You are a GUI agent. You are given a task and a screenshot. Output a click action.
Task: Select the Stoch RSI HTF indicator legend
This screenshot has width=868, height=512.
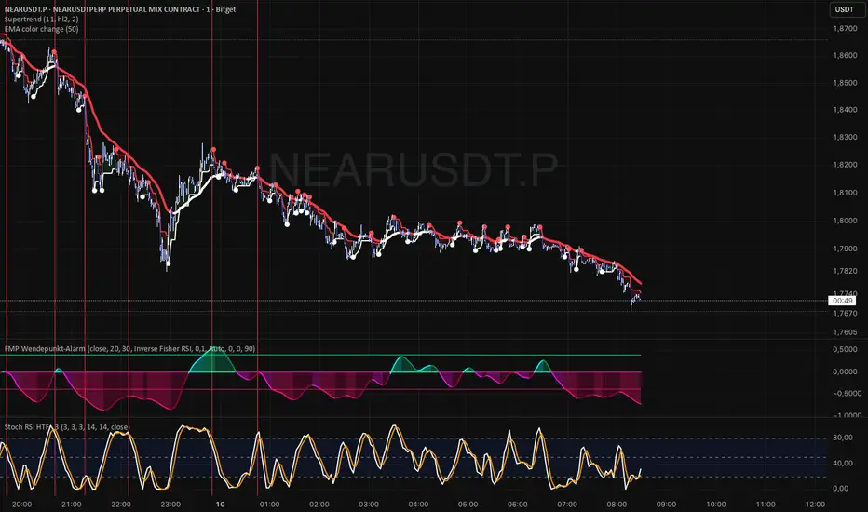67,426
